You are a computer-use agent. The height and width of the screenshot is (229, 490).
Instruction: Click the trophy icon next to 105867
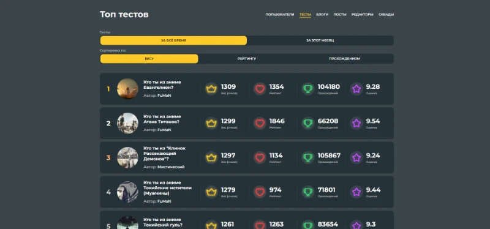(x=308, y=157)
